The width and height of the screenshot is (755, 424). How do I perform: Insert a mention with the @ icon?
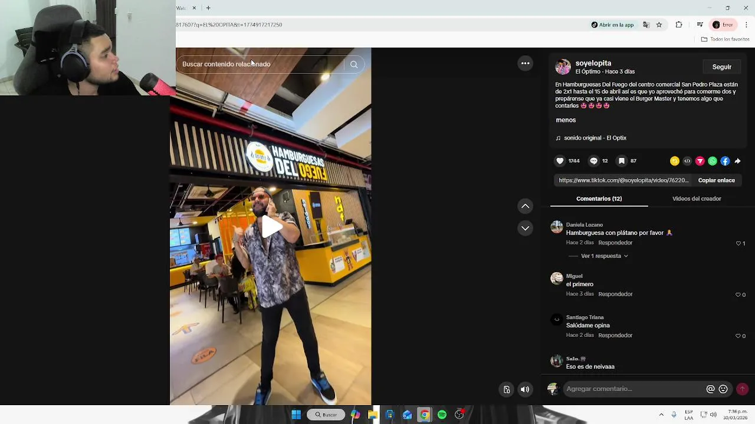click(x=710, y=389)
